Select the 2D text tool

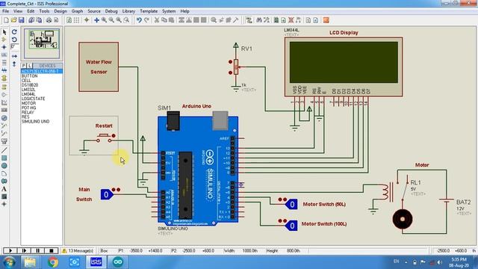pos(4,189)
